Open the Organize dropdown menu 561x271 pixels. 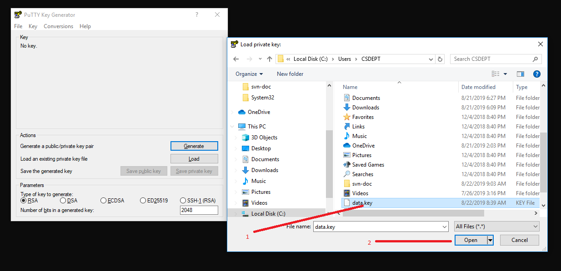point(249,74)
